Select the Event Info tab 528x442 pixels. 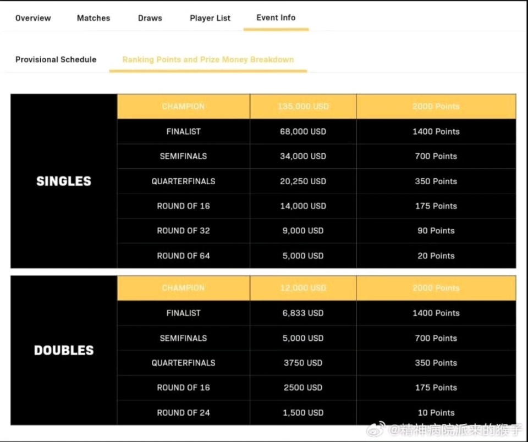276,18
